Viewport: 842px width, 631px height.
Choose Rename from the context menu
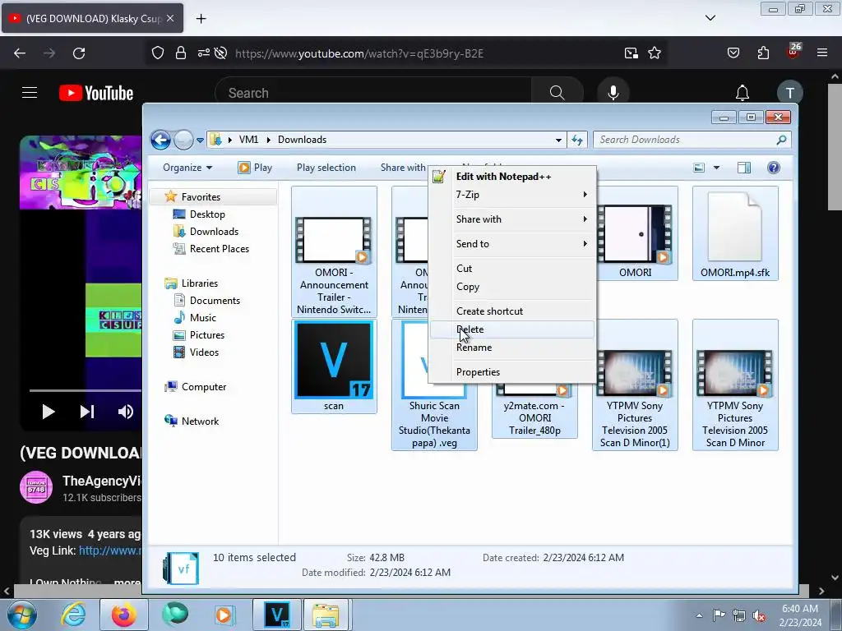point(512,348)
